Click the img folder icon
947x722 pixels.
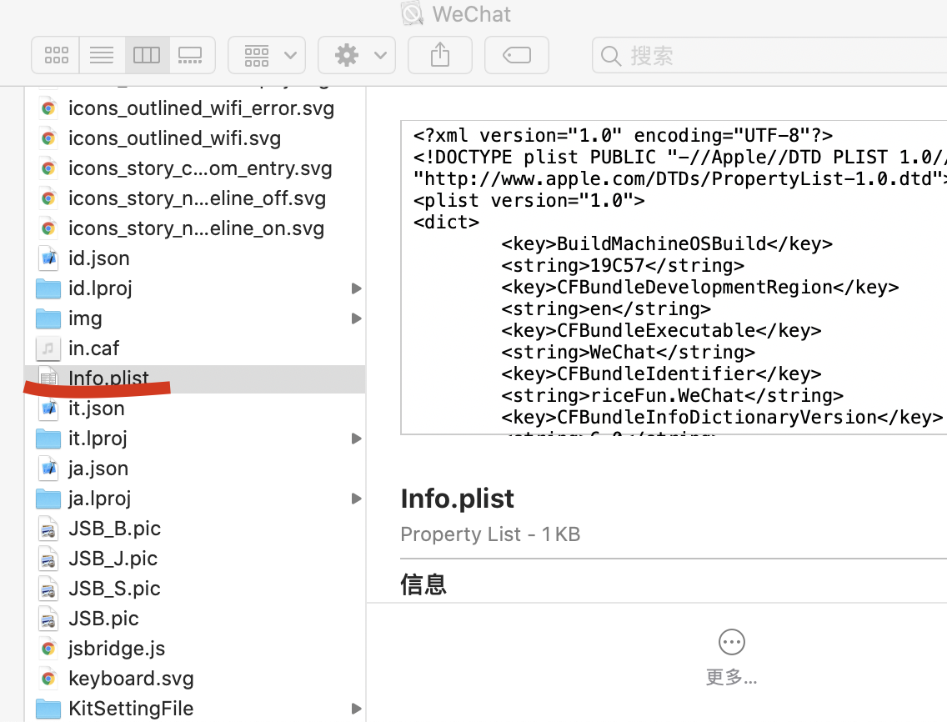click(x=48, y=318)
